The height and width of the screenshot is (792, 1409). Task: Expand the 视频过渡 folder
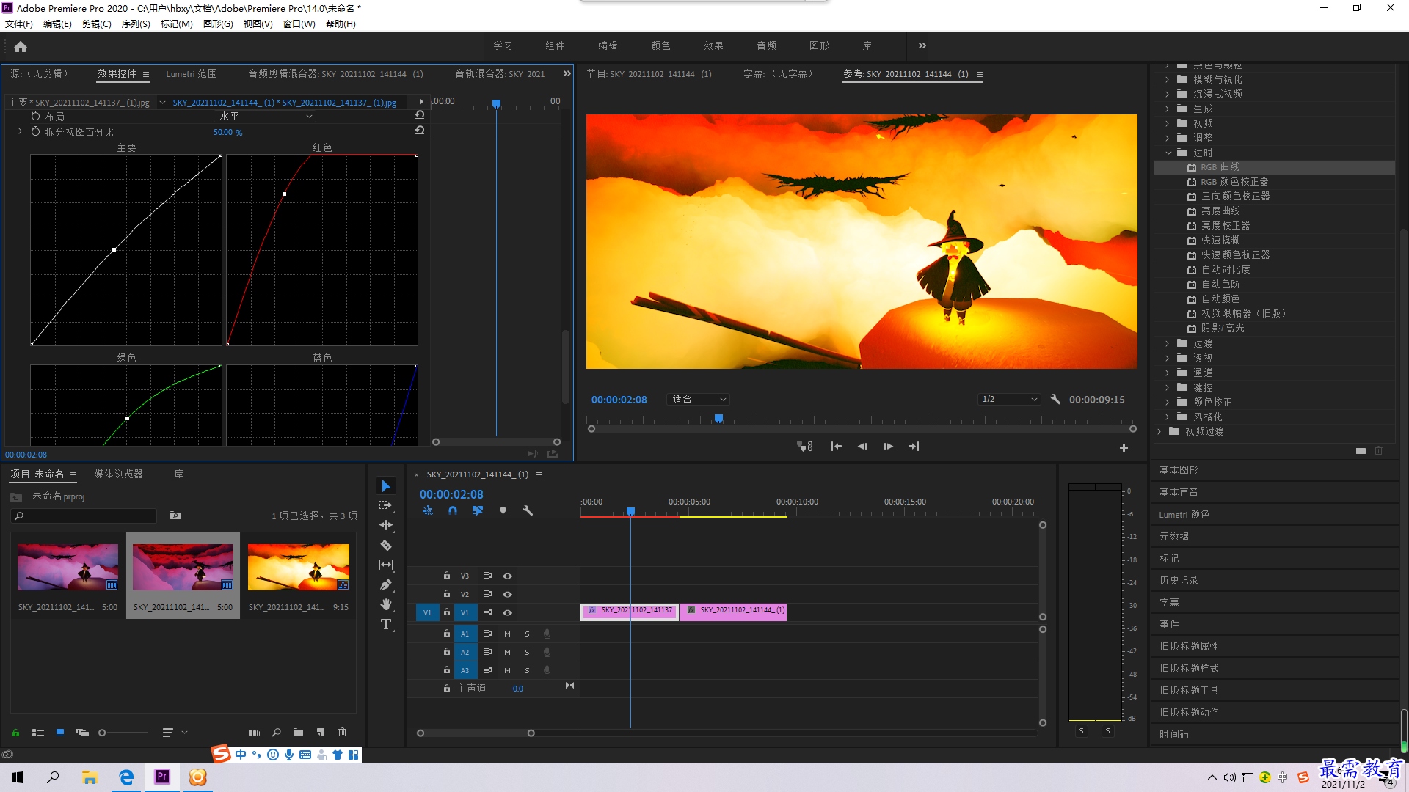click(x=1159, y=431)
